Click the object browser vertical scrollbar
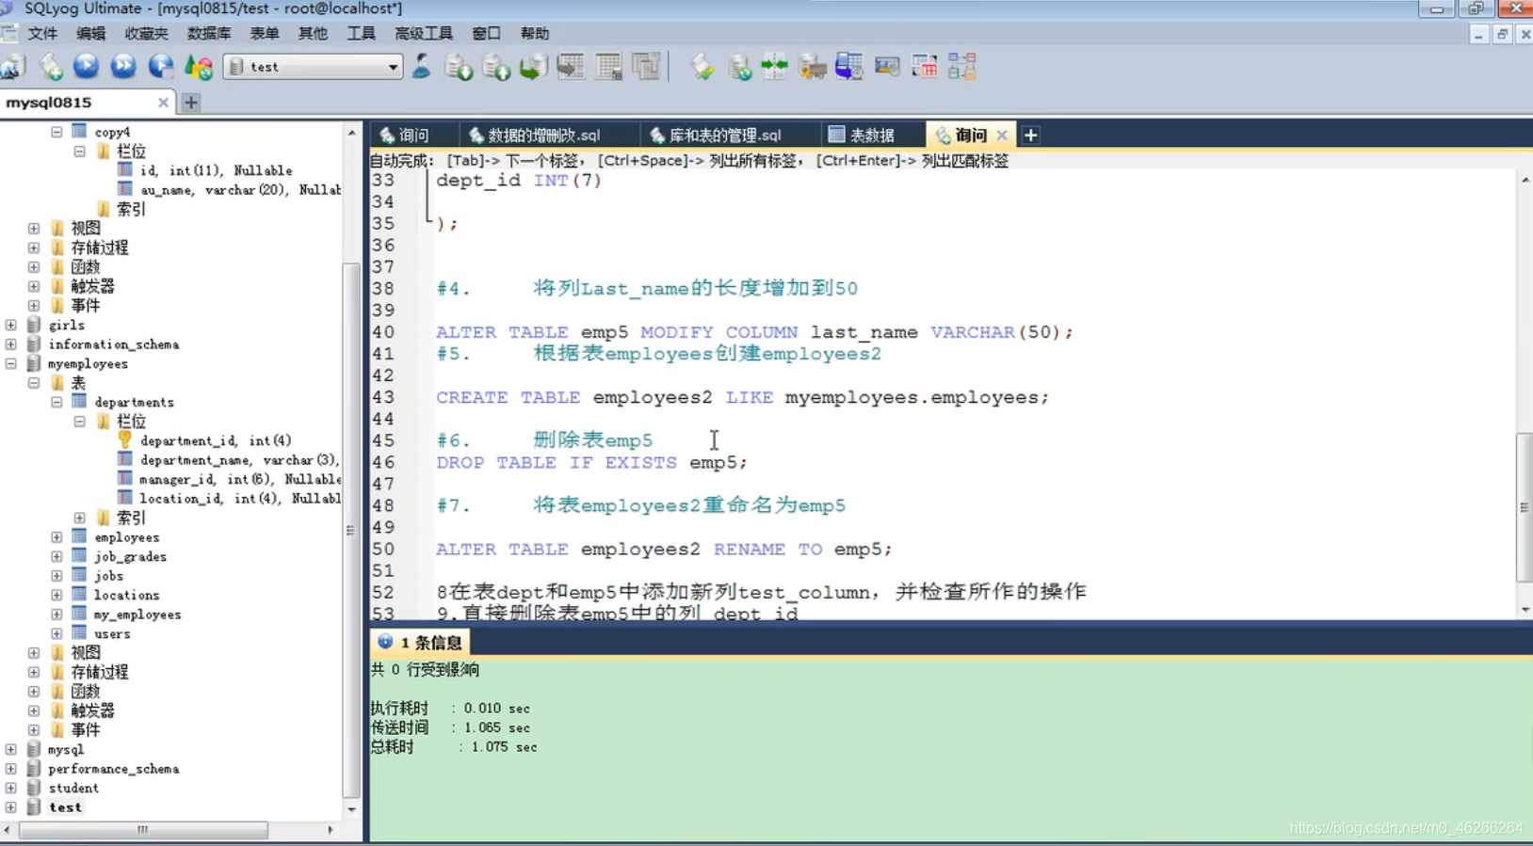This screenshot has height=846, width=1533. click(x=351, y=530)
